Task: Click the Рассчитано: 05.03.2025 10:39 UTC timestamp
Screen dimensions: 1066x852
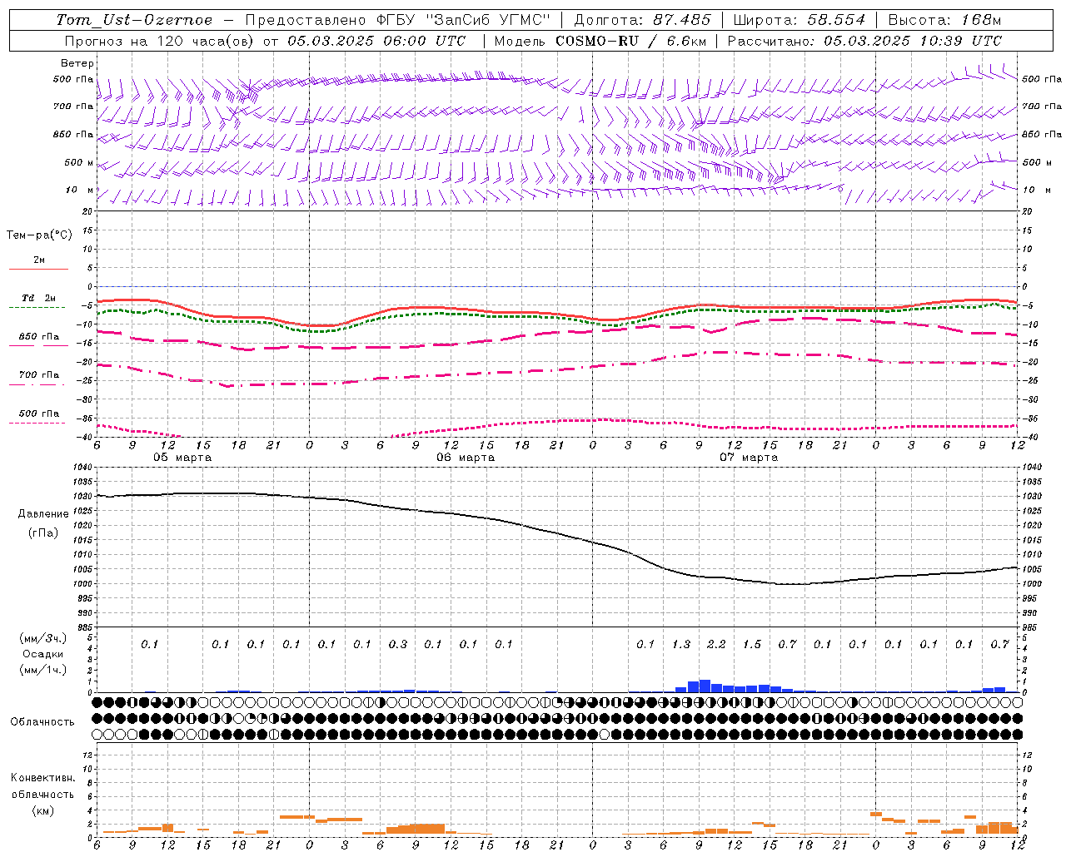Action: [864, 41]
